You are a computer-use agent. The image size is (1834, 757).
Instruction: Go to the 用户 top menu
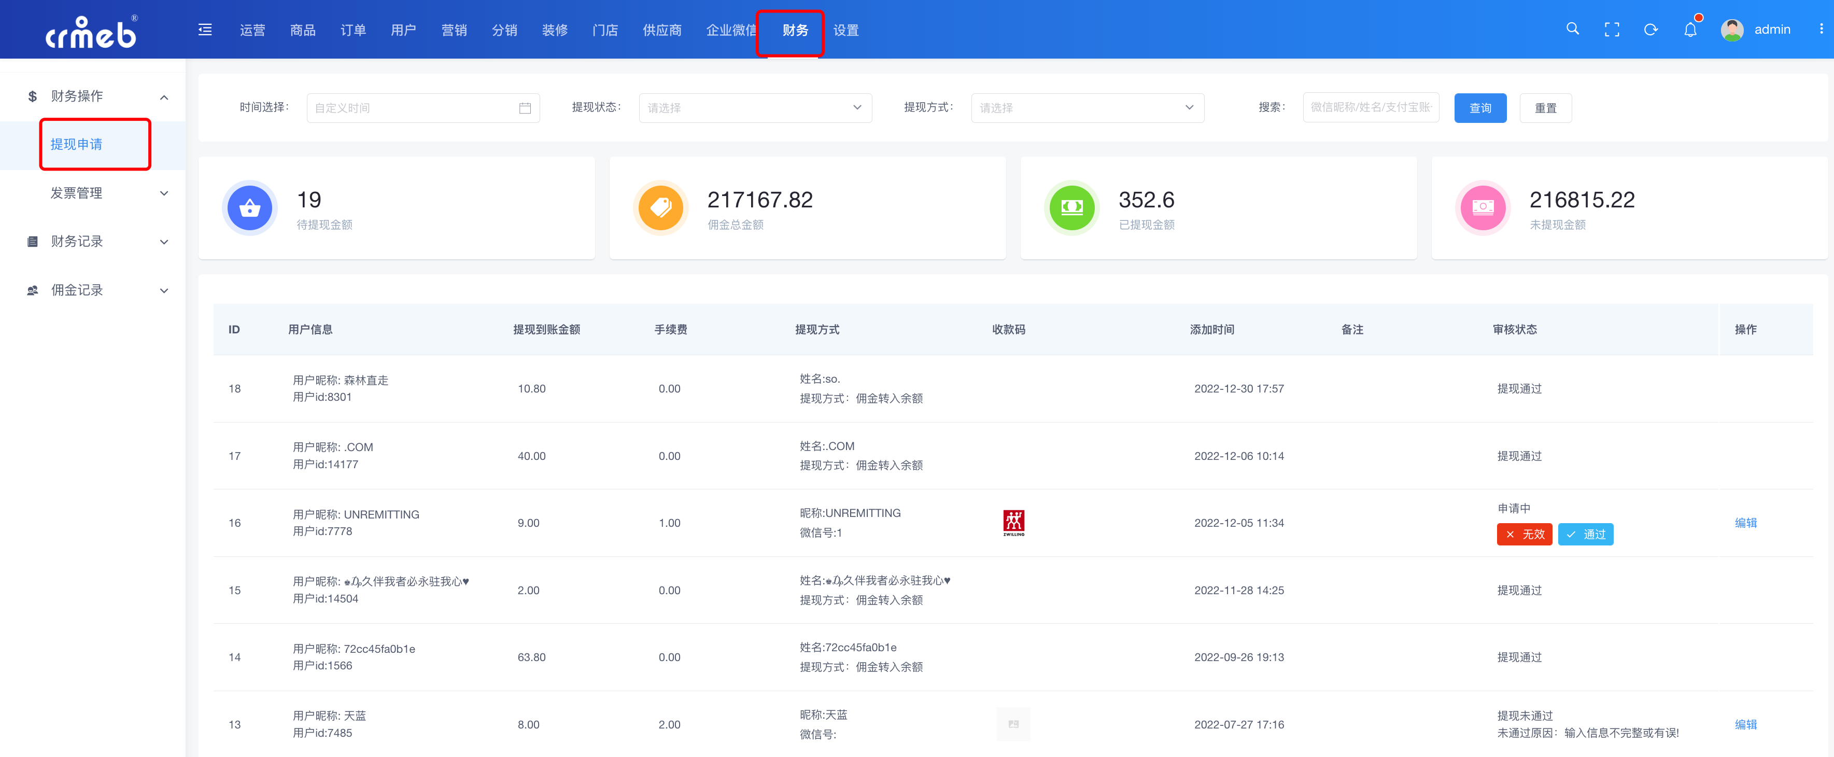coord(404,30)
